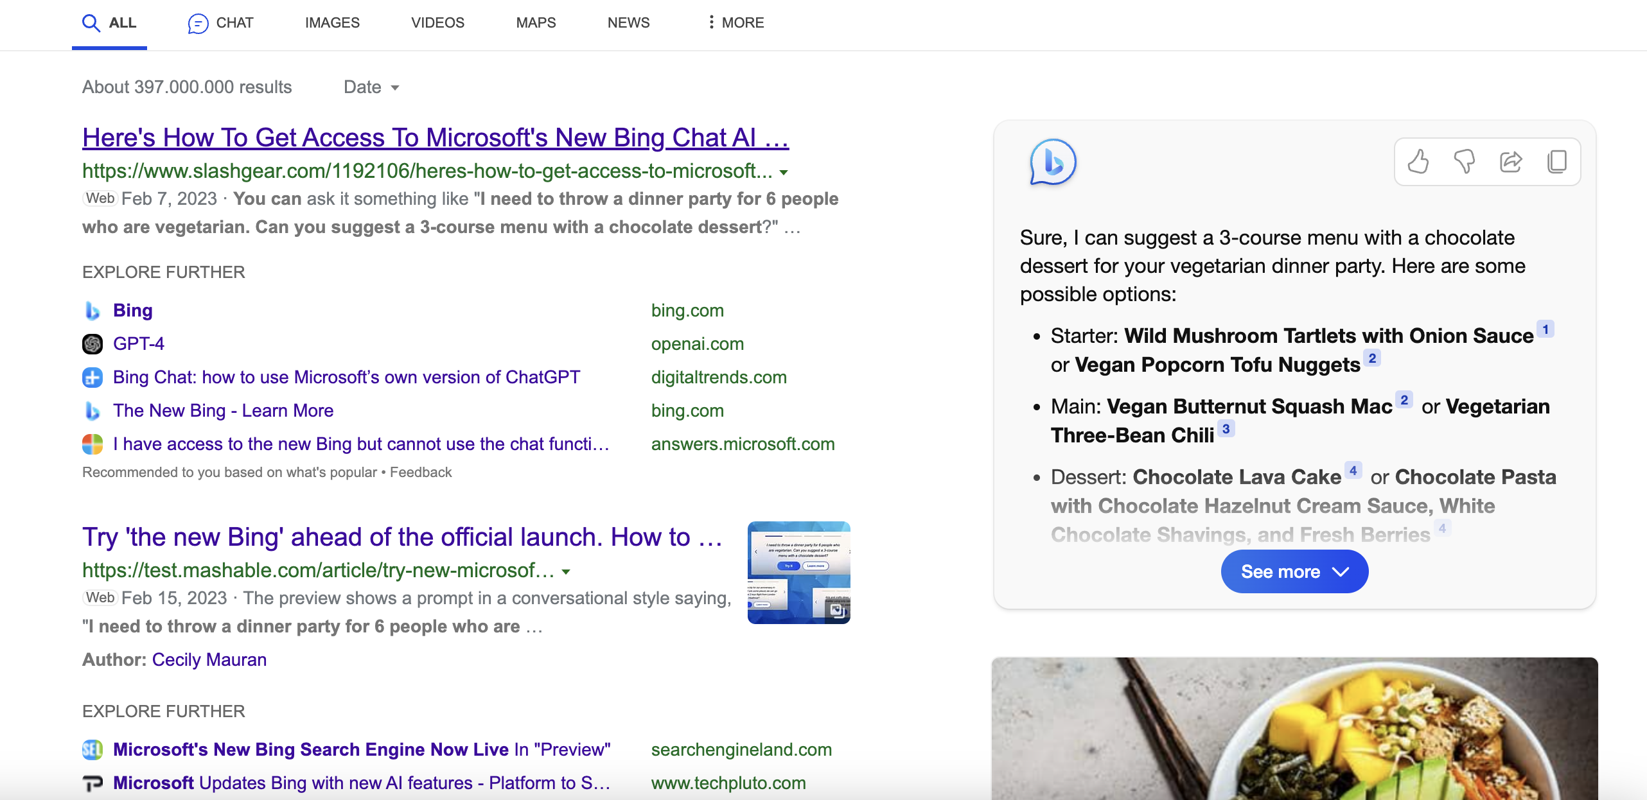Click digitaltrends.com domain text
Viewport: 1647px width, 800px height.
(719, 378)
